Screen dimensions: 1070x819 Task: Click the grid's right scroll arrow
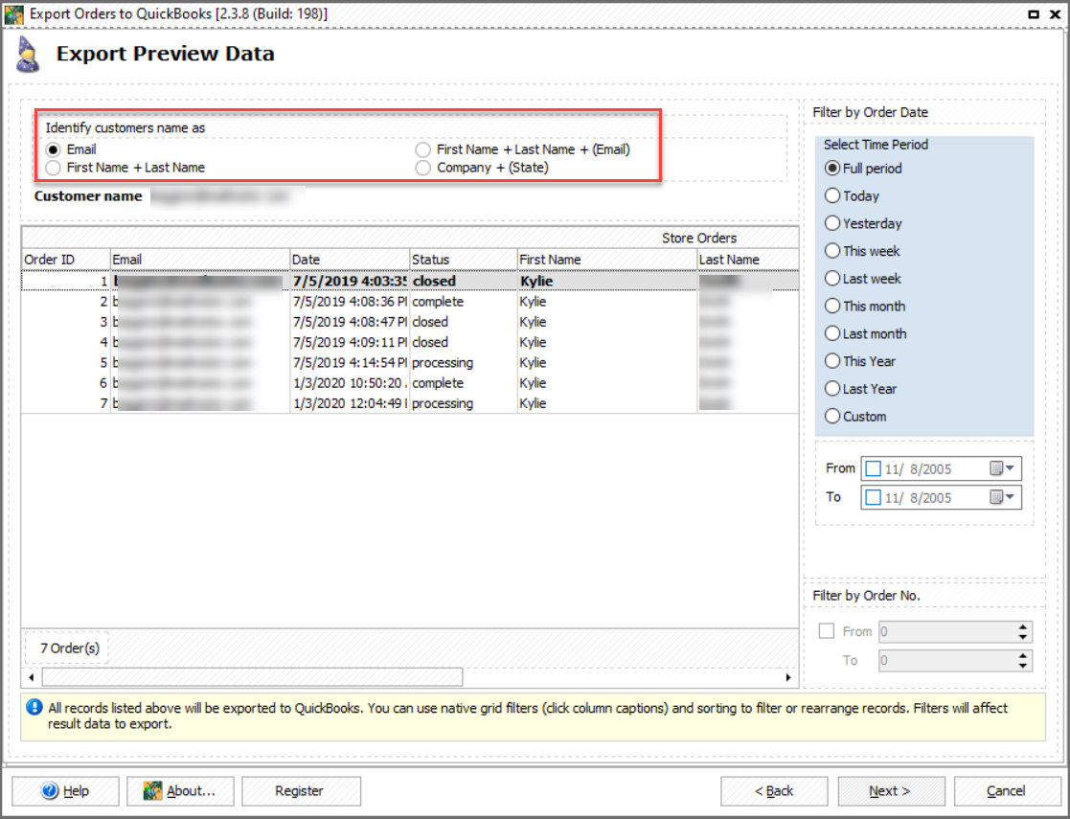[788, 677]
